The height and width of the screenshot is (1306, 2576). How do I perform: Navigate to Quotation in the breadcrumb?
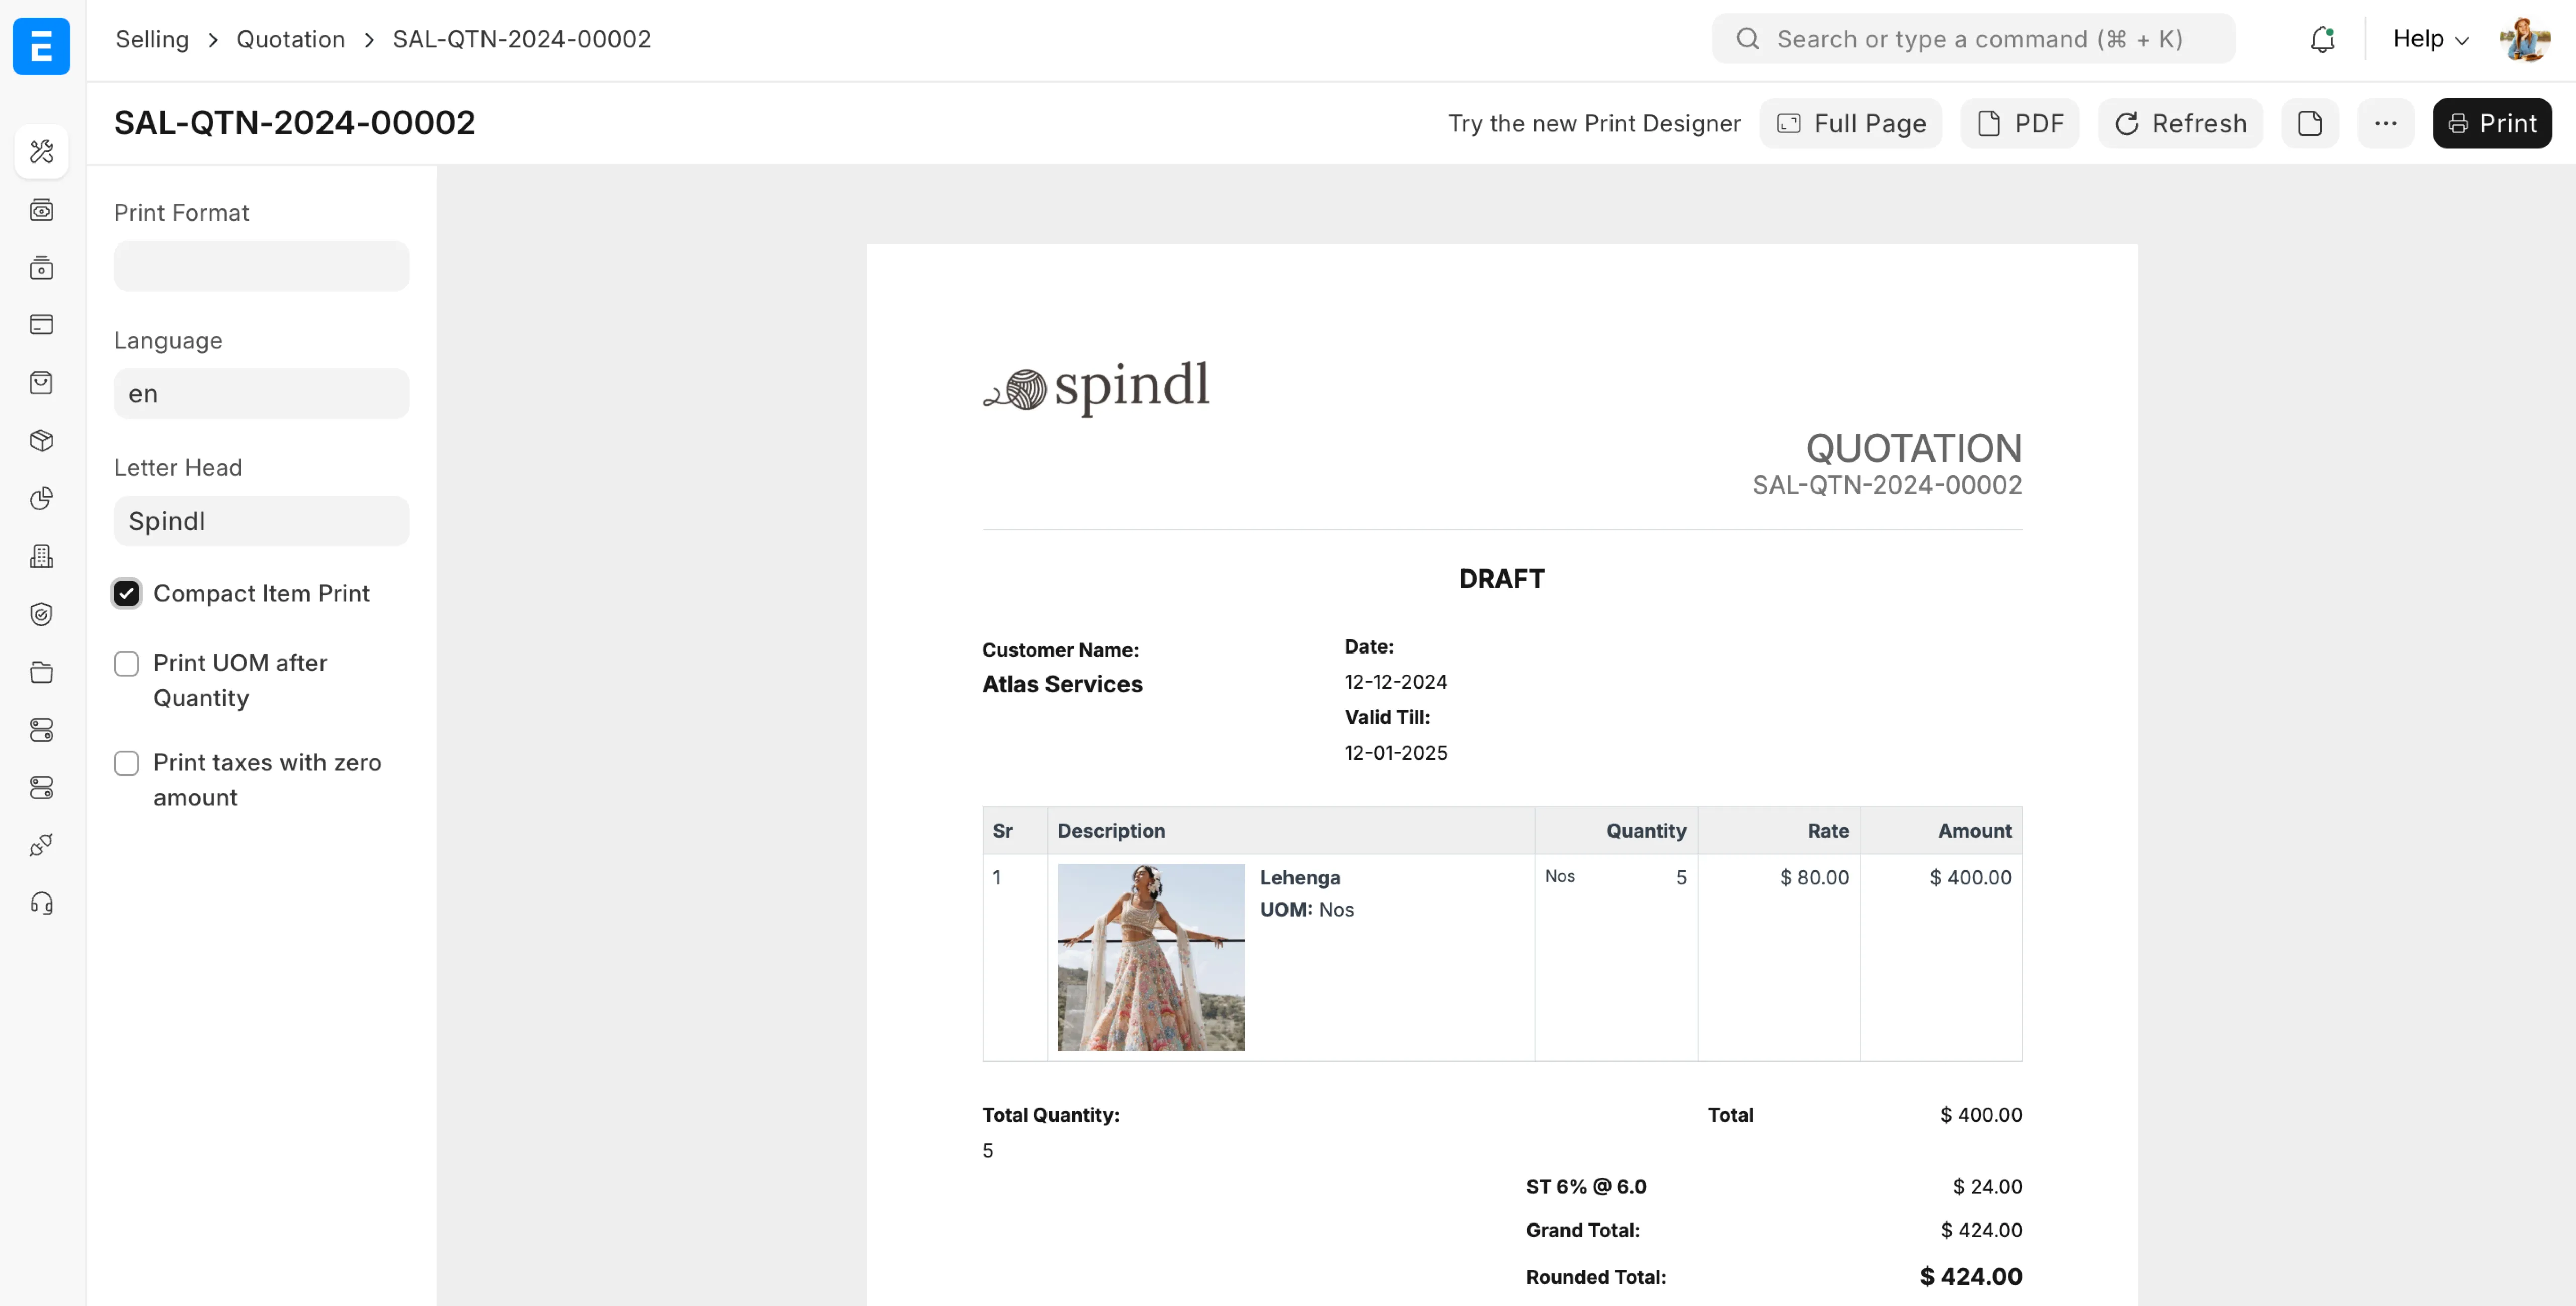(x=290, y=39)
